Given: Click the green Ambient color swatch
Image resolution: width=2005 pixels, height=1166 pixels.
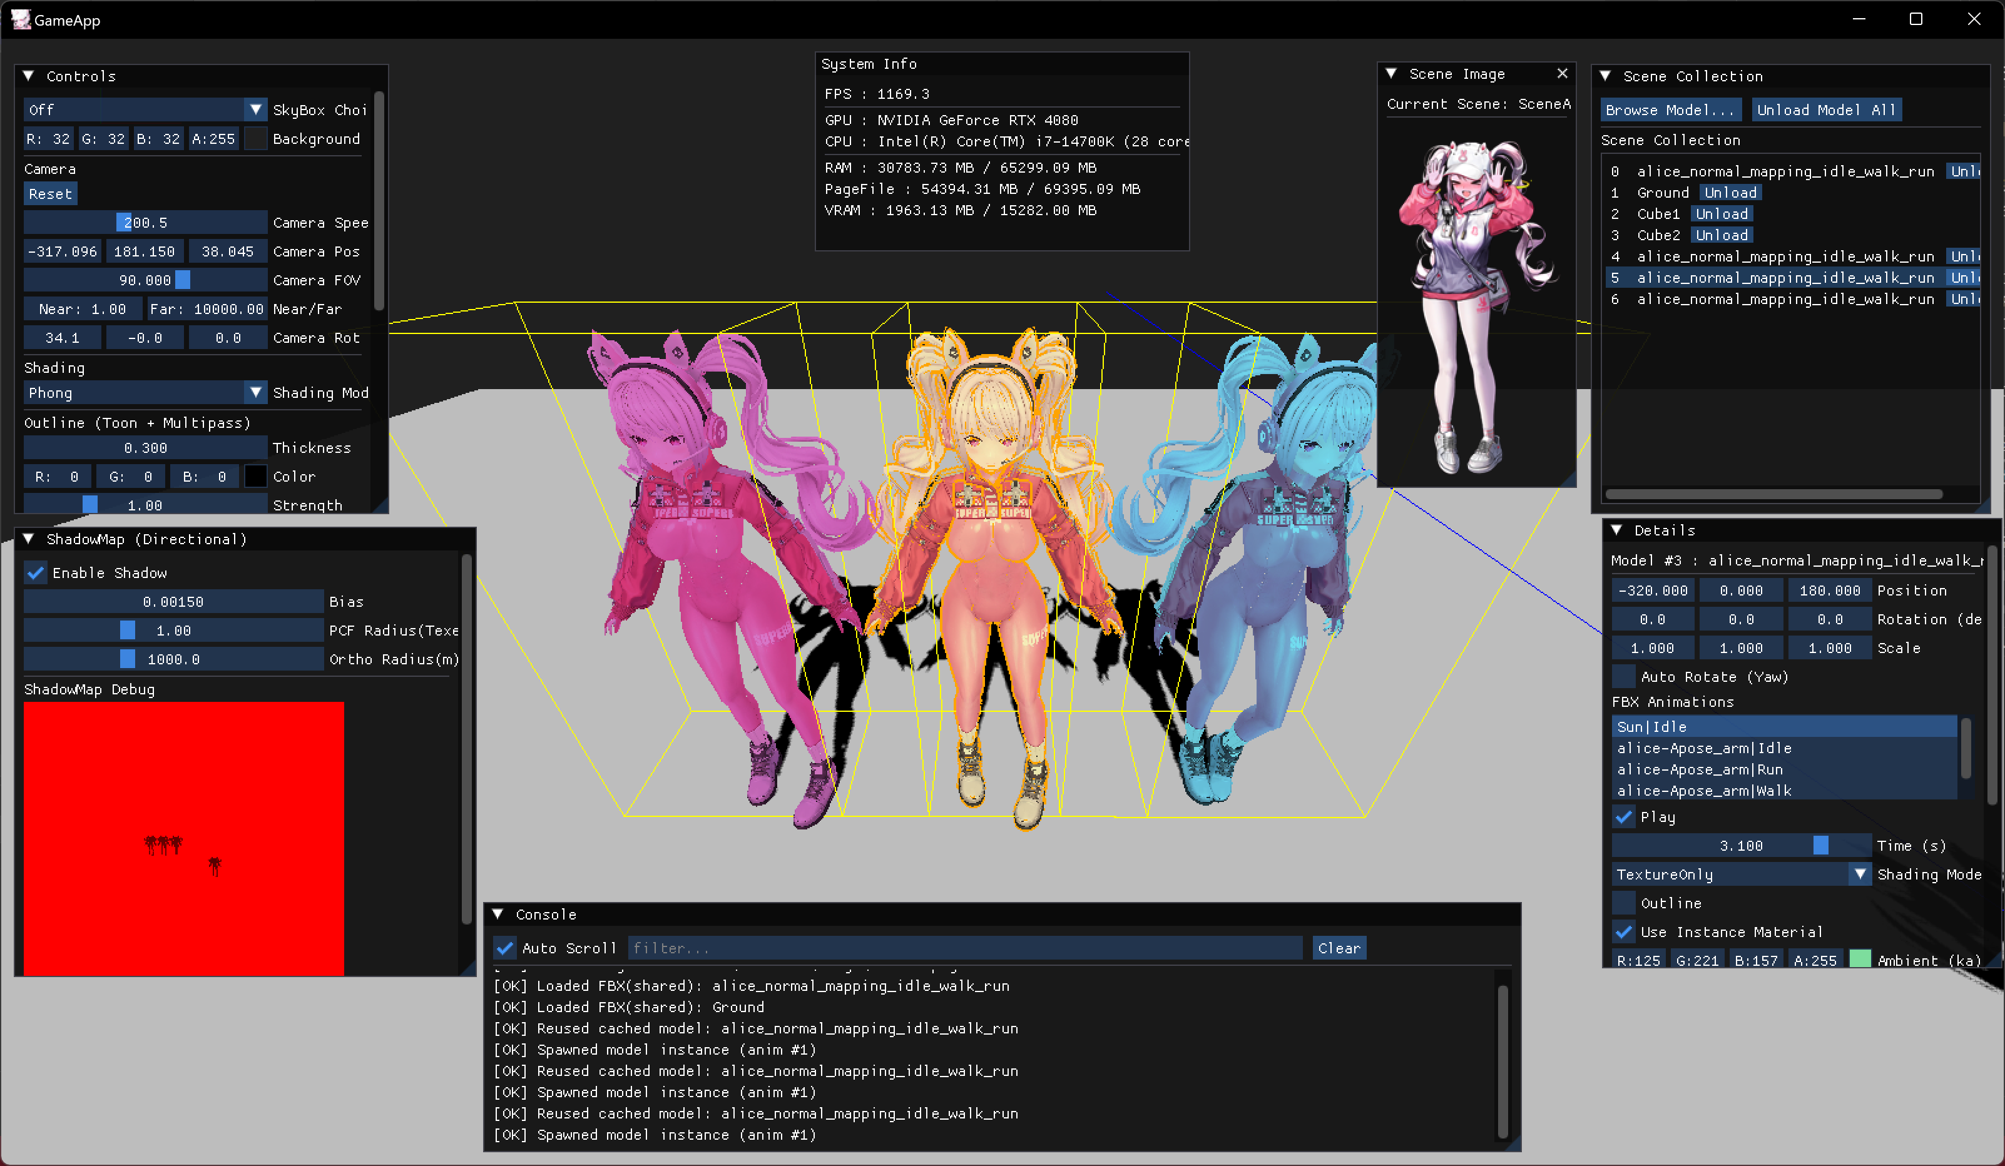Looking at the screenshot, I should (1860, 959).
